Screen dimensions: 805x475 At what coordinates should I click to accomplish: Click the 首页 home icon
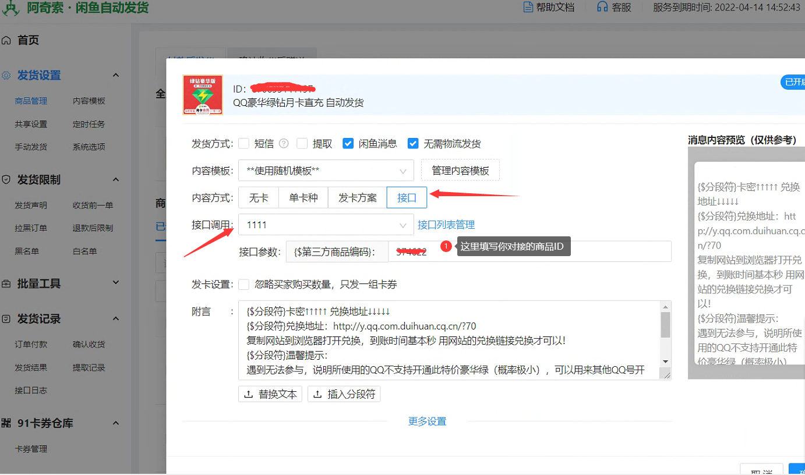click(6, 40)
